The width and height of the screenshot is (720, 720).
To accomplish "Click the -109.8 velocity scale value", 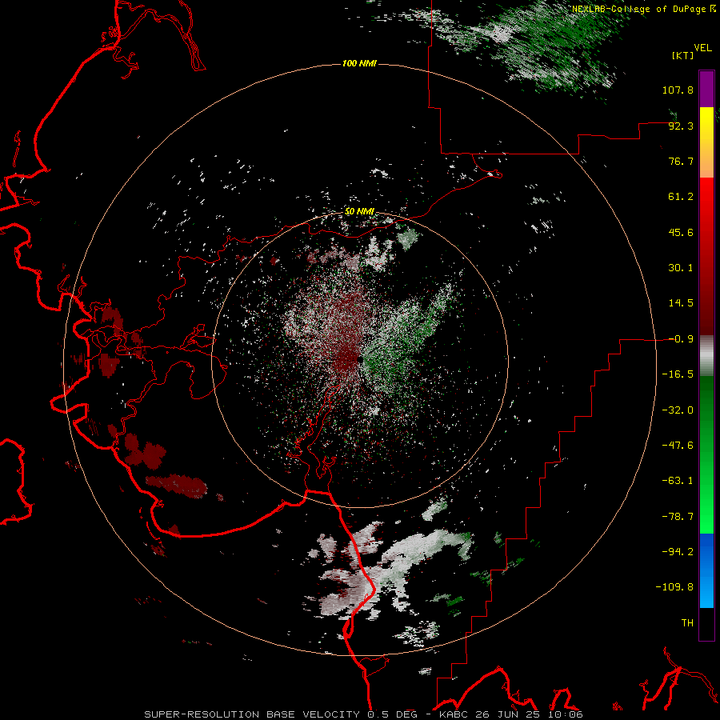I will (674, 587).
